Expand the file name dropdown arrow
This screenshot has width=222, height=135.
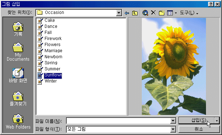tap(173, 121)
